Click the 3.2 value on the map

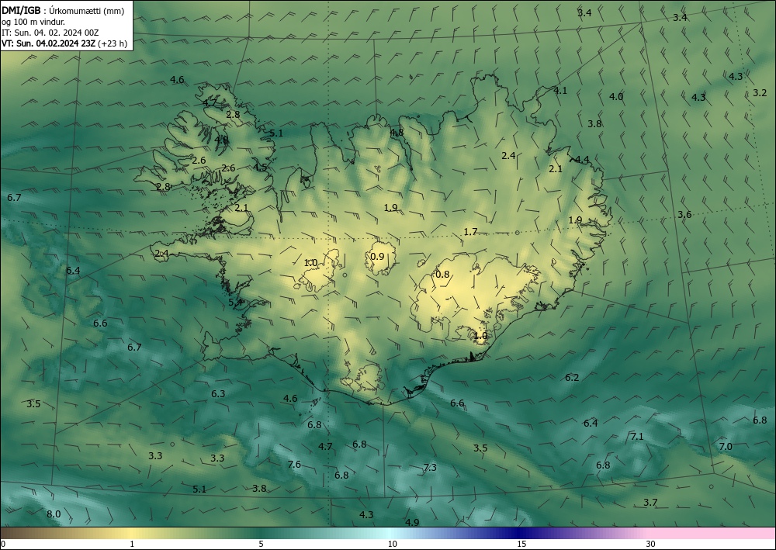point(760,92)
